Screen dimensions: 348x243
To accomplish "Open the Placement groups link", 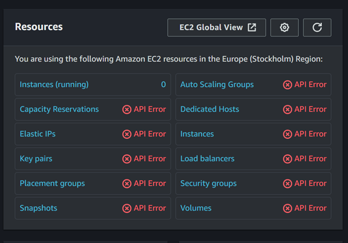I will (x=52, y=183).
